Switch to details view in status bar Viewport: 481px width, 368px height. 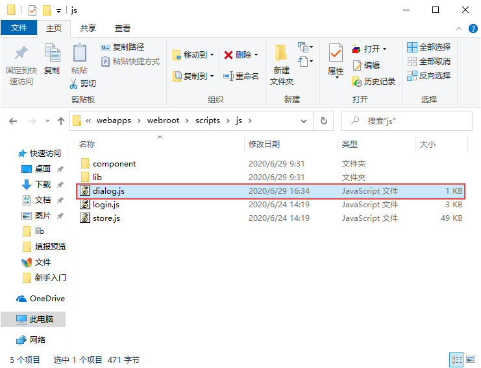tap(457, 359)
